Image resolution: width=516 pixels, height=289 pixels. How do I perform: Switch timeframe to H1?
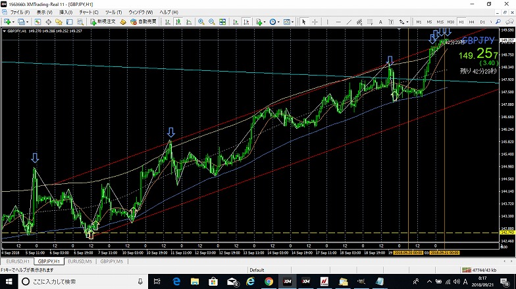click(461, 22)
